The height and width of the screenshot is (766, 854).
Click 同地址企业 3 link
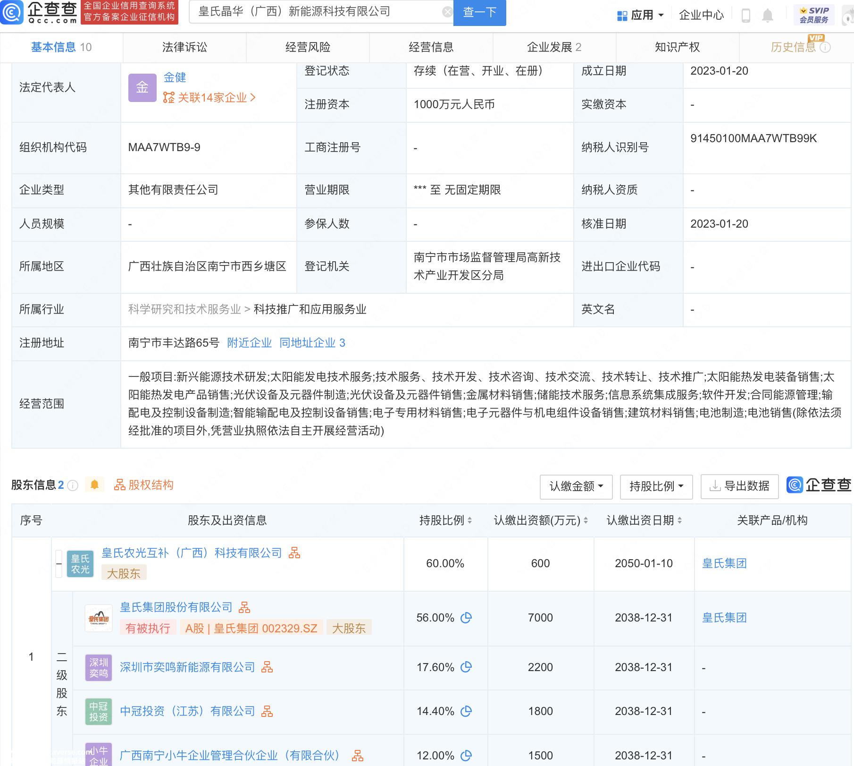(312, 343)
